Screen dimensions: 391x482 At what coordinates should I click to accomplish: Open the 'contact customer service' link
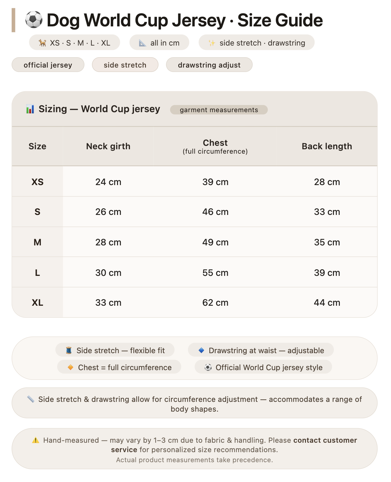pos(234,445)
